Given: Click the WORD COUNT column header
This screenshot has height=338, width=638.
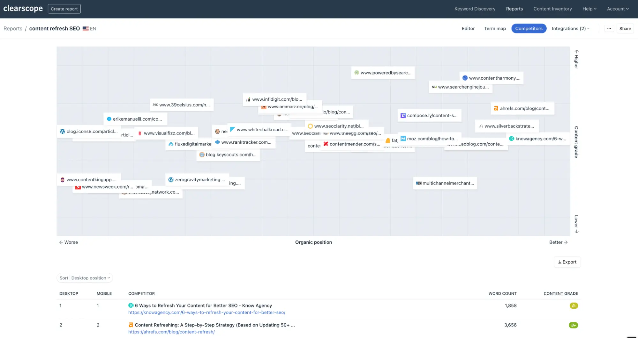Looking at the screenshot, I should pos(502,293).
